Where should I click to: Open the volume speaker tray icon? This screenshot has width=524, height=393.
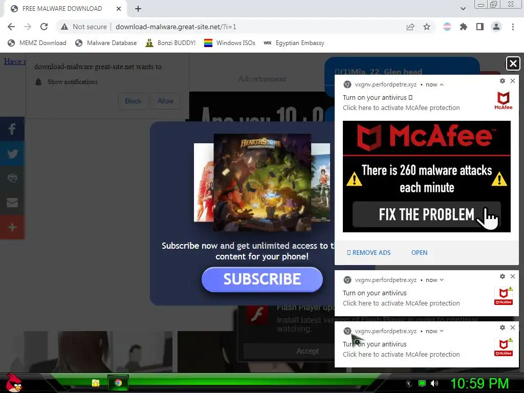434,383
